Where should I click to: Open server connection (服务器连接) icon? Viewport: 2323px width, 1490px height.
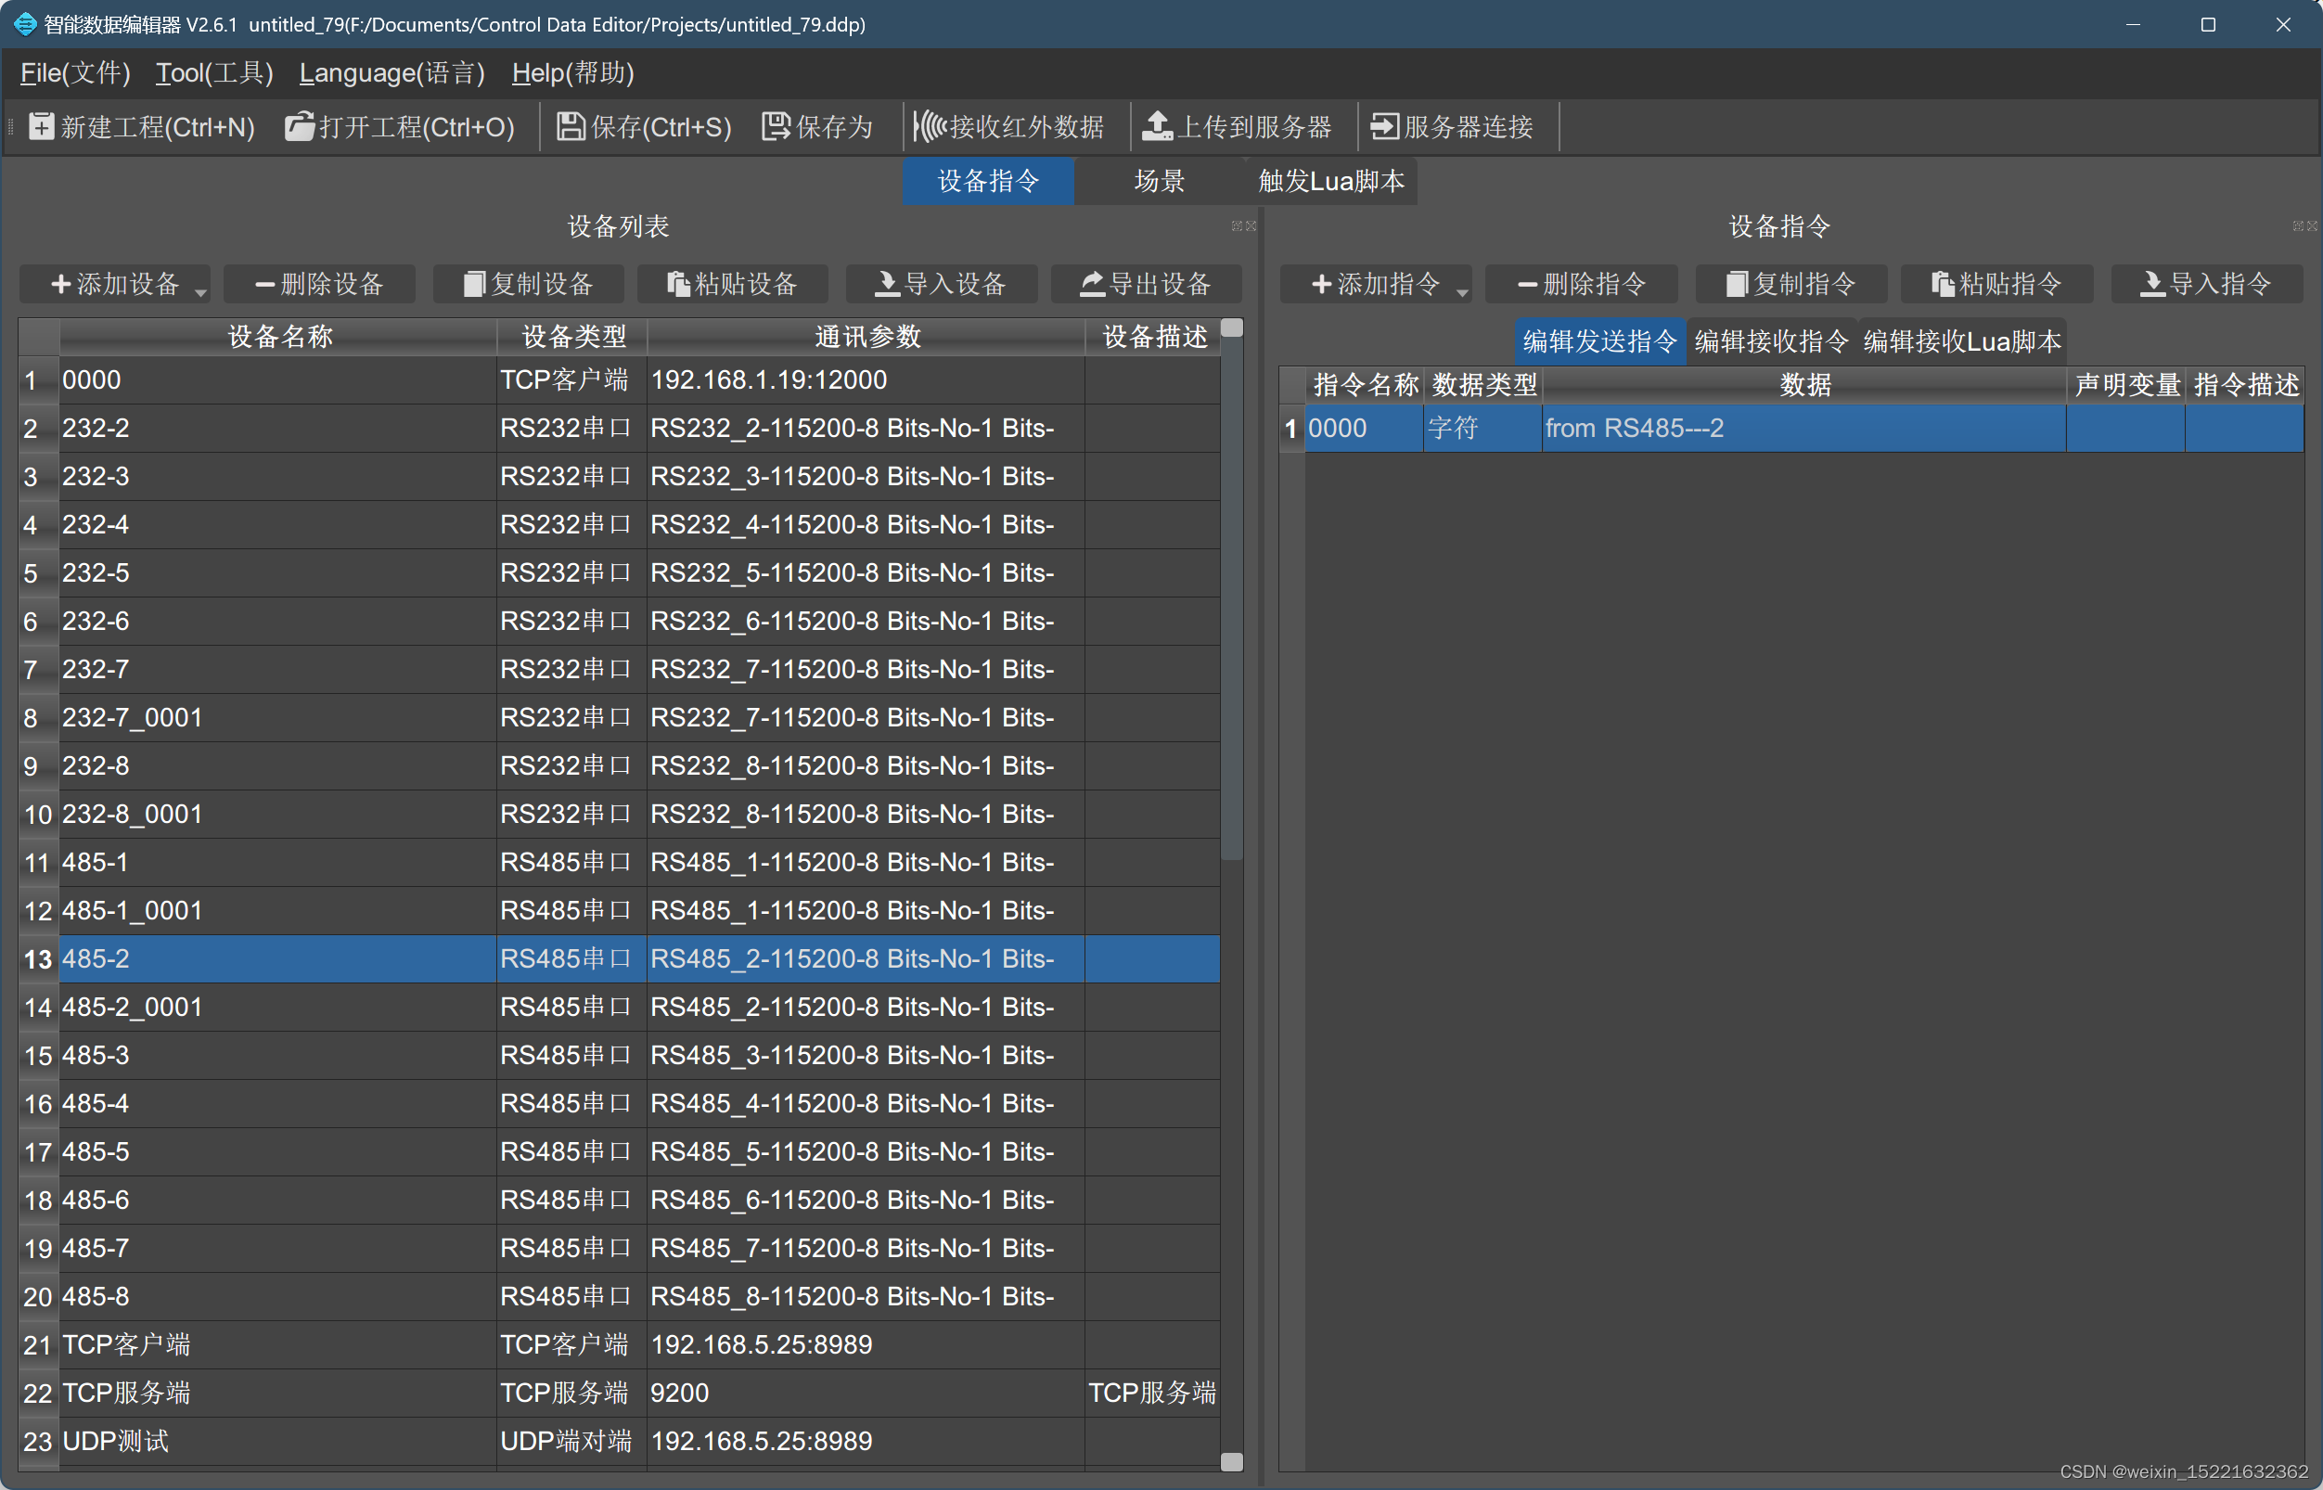1383,127
